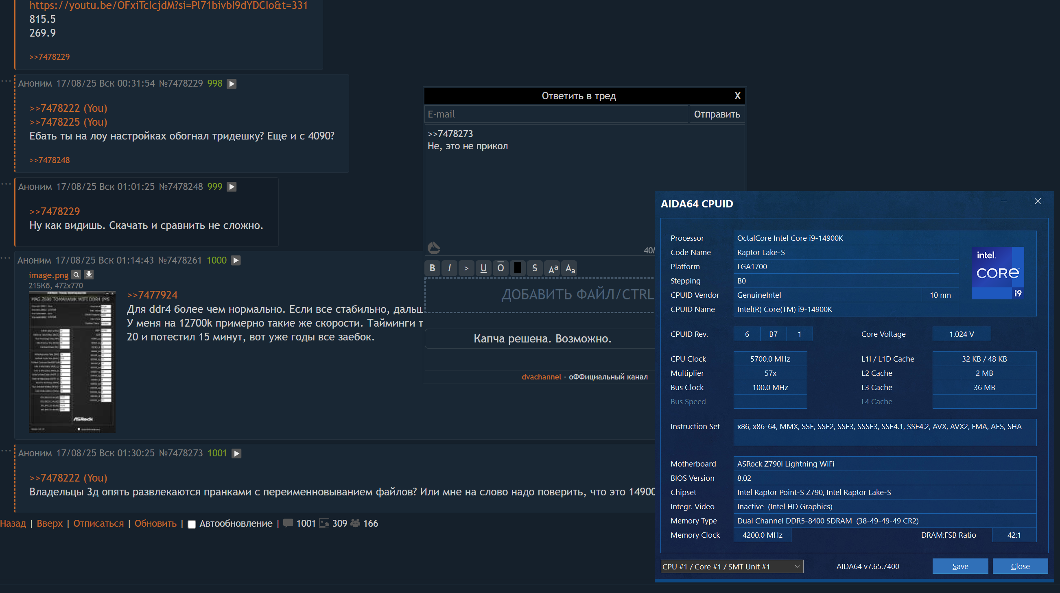The width and height of the screenshot is (1060, 593).
Task: Minimize the AIDA64 CPUID window
Action: pos(1003,201)
